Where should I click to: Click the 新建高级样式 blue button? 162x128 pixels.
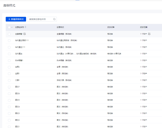[16, 19]
